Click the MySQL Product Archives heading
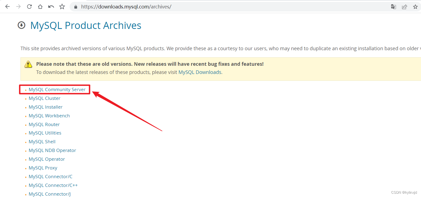421x197 pixels. tap(86, 25)
